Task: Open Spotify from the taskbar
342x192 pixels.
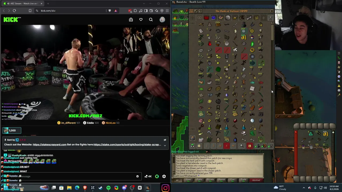Action: tap(108, 188)
